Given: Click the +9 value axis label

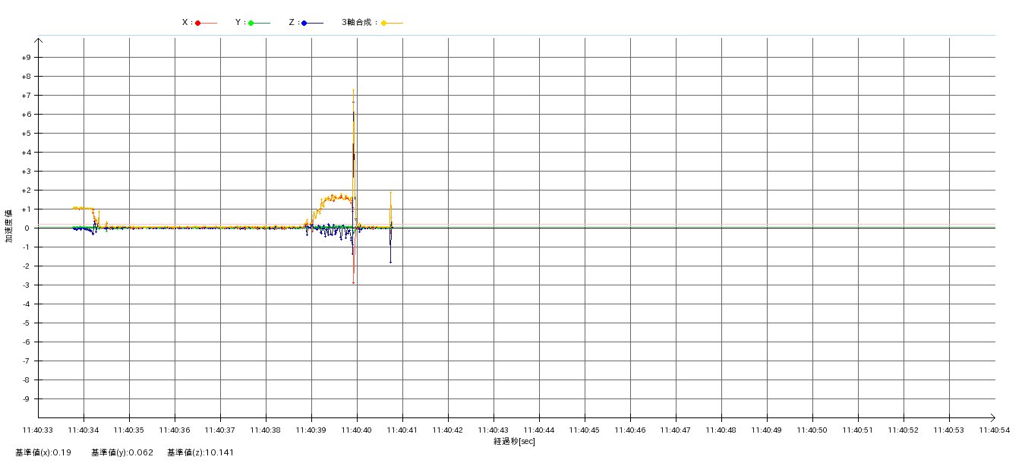Looking at the screenshot, I should 26,58.
